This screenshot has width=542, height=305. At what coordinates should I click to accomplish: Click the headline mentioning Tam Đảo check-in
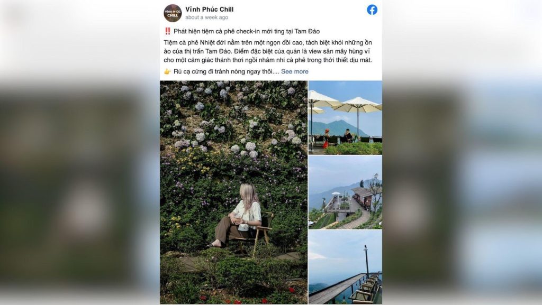point(247,31)
